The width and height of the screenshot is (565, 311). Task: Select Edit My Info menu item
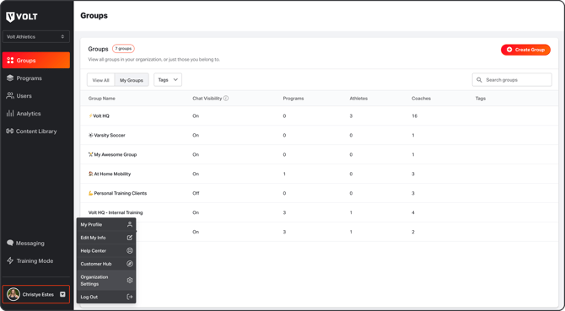point(106,238)
